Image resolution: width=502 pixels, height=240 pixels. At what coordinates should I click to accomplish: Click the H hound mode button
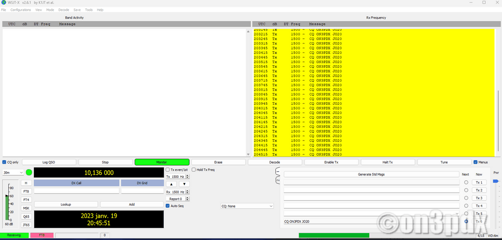click(x=26, y=183)
